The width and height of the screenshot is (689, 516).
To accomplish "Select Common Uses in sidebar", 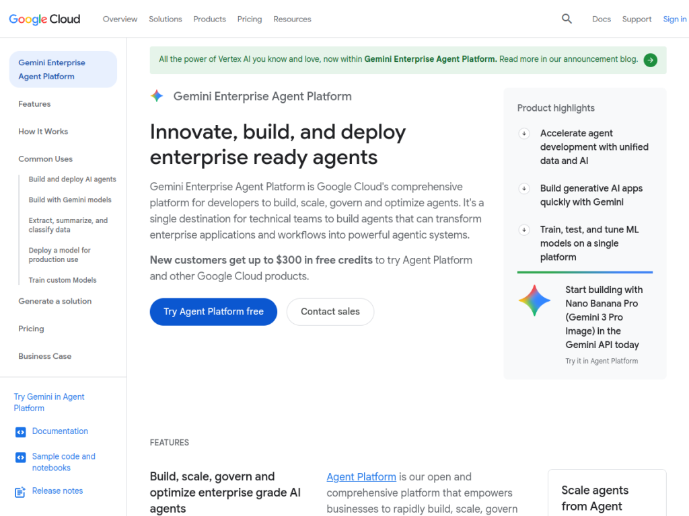I will pos(45,159).
